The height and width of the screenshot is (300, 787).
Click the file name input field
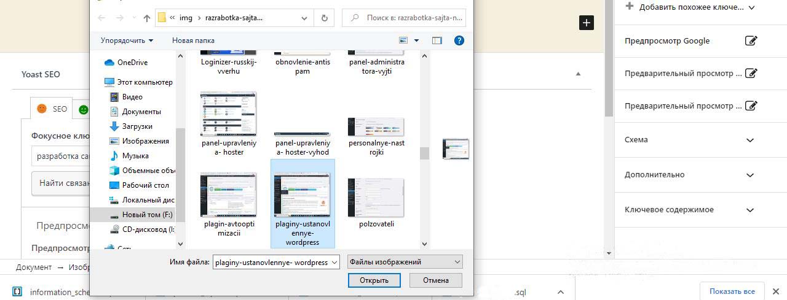point(272,262)
